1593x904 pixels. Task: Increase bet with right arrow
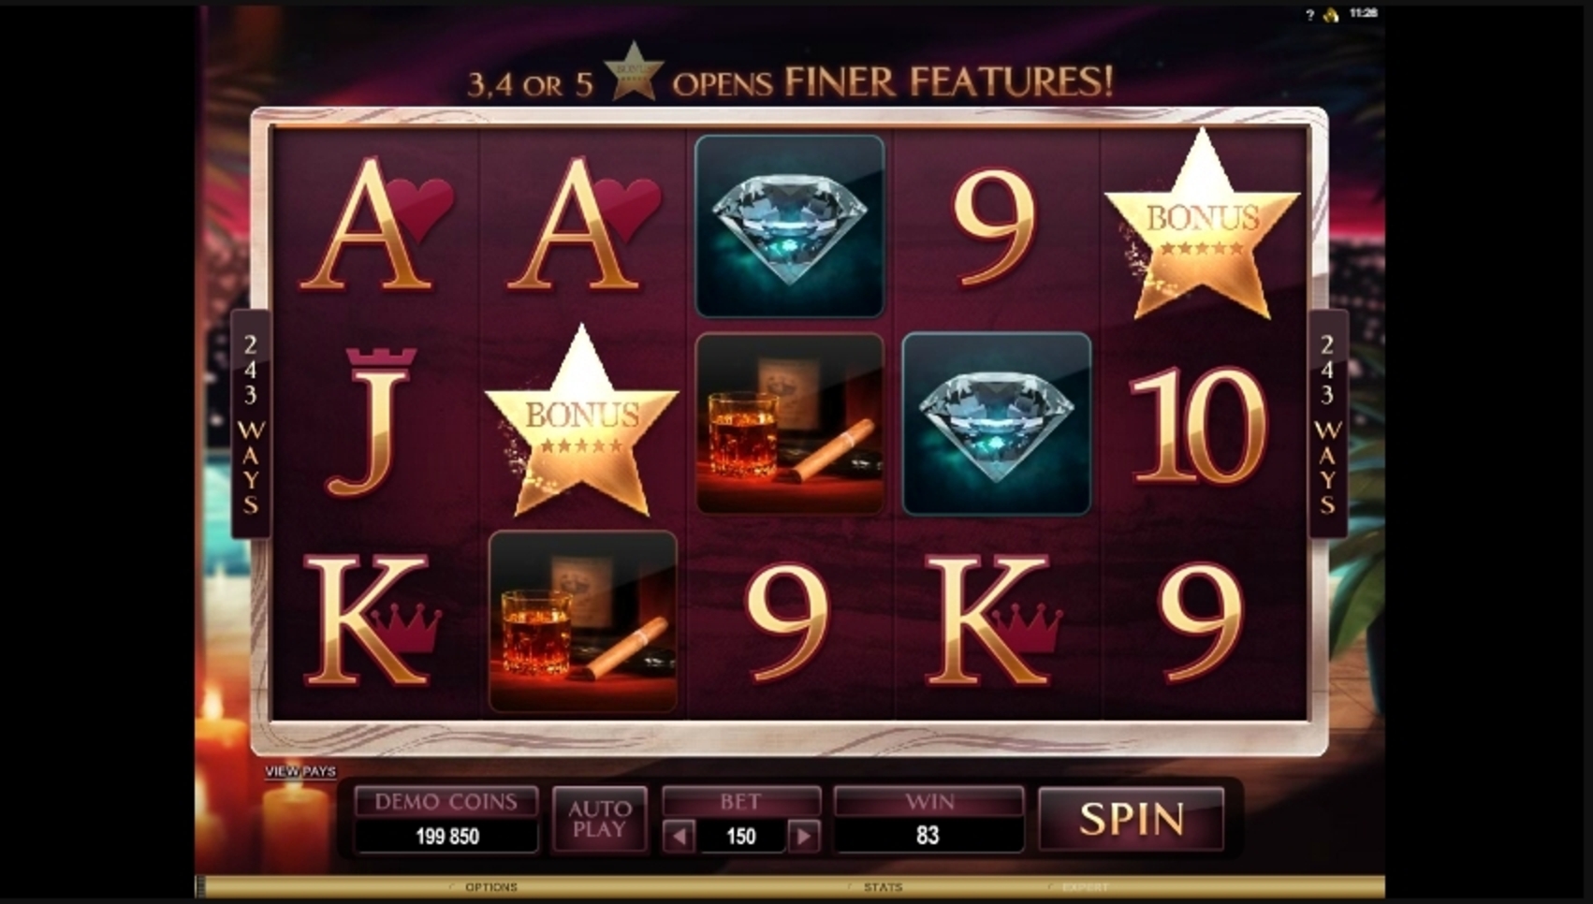[803, 836]
